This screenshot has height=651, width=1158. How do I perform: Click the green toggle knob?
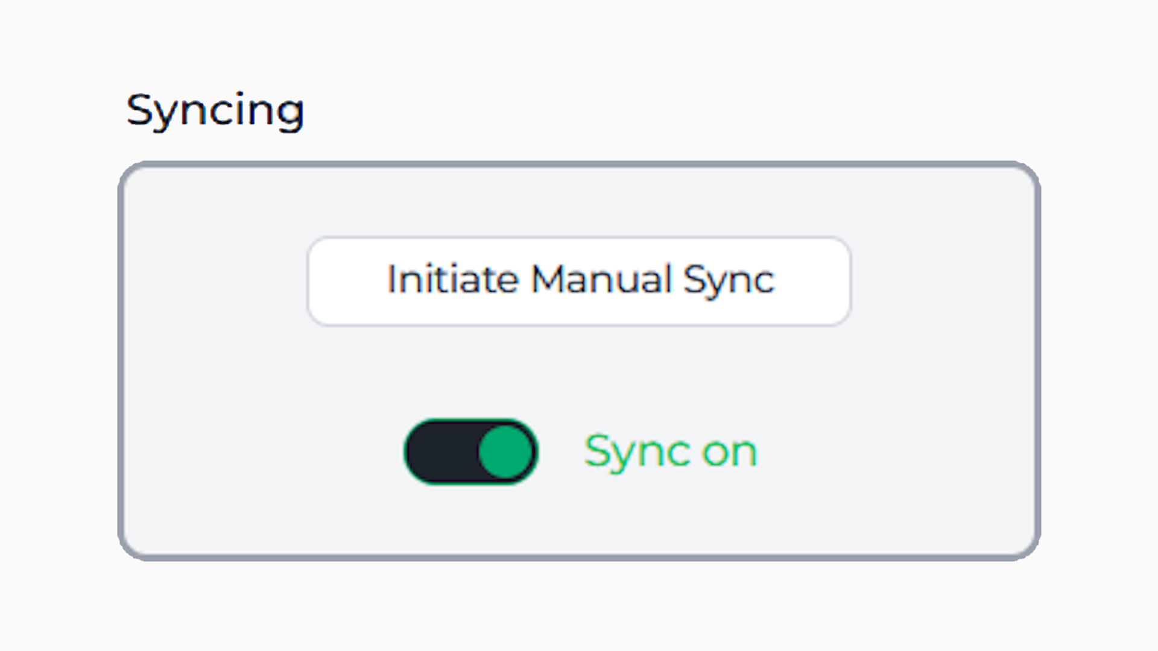pyautogui.click(x=504, y=452)
